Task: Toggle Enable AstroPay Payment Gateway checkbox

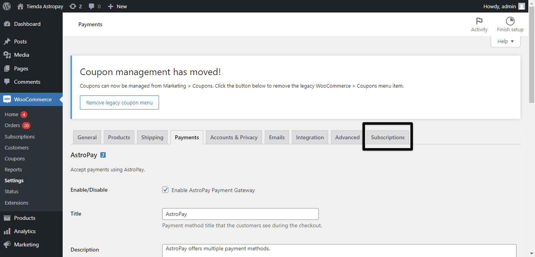Action: tap(165, 190)
